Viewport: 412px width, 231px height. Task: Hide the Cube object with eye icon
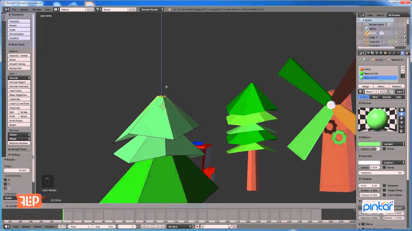tap(396, 37)
